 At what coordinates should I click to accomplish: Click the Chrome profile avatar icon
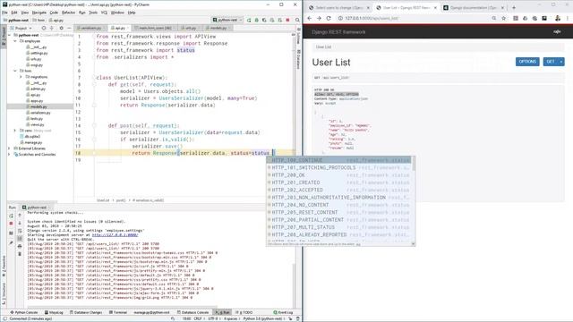tap(558, 18)
